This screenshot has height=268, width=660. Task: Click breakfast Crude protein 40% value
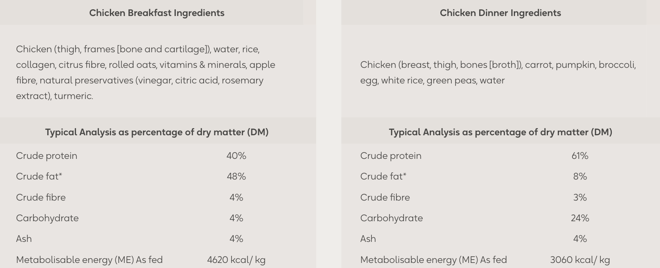pos(236,156)
